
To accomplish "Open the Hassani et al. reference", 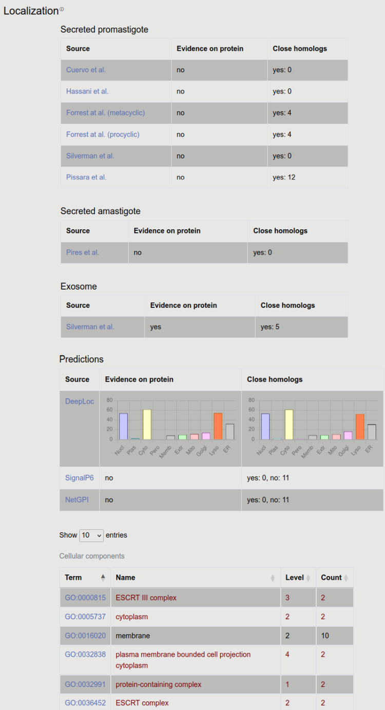I will tap(87, 91).
